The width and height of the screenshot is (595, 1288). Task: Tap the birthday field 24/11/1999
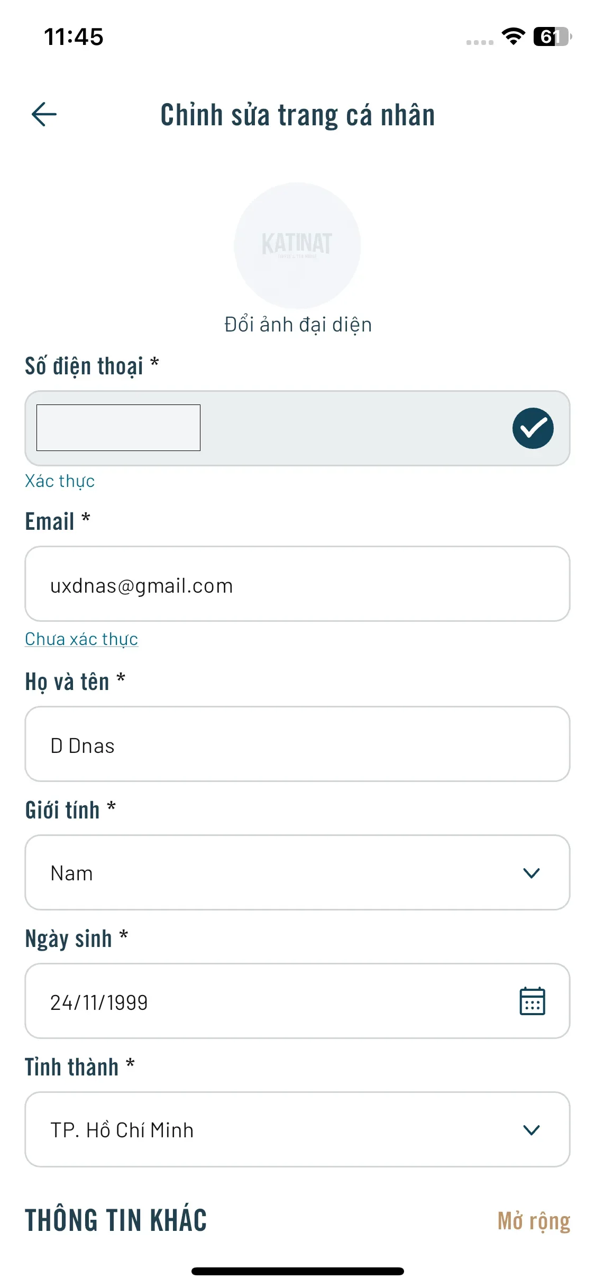(x=264, y=1001)
